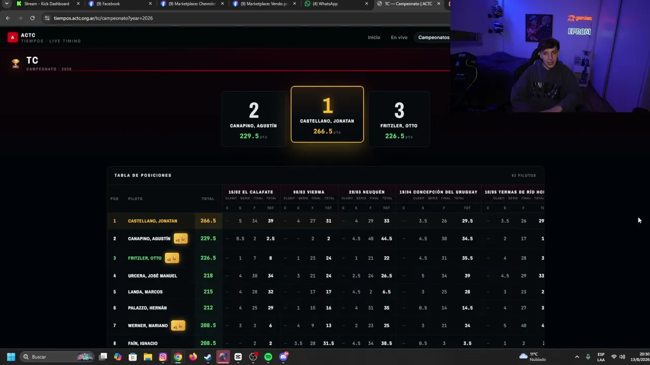The image size is (650, 365).
Task: Select the second place Canapino, Agustín podium card
Action: pyautogui.click(x=253, y=119)
